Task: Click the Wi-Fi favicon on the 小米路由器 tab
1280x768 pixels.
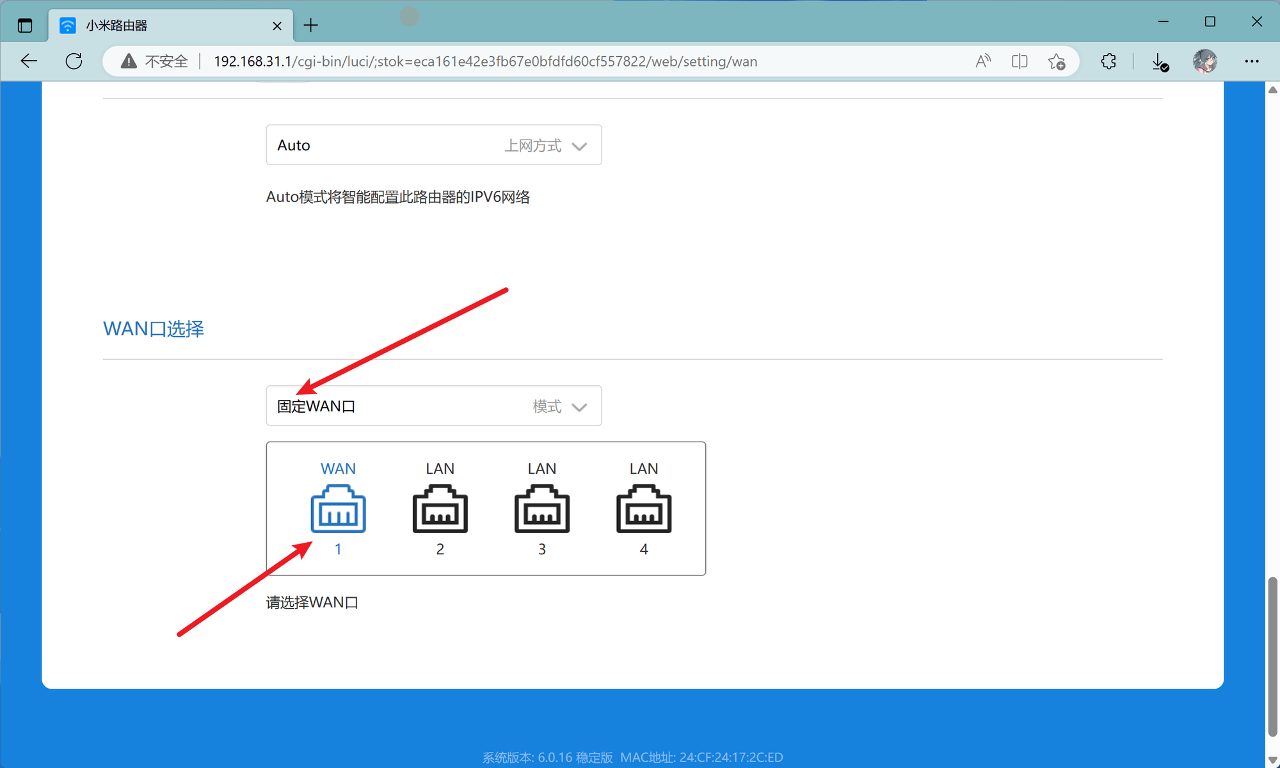Action: pyautogui.click(x=67, y=25)
